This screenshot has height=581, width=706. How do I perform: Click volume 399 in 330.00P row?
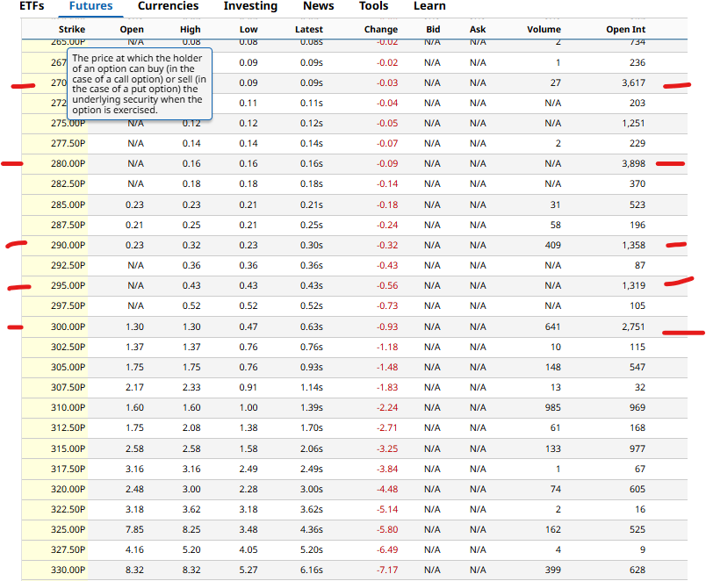[553, 570]
